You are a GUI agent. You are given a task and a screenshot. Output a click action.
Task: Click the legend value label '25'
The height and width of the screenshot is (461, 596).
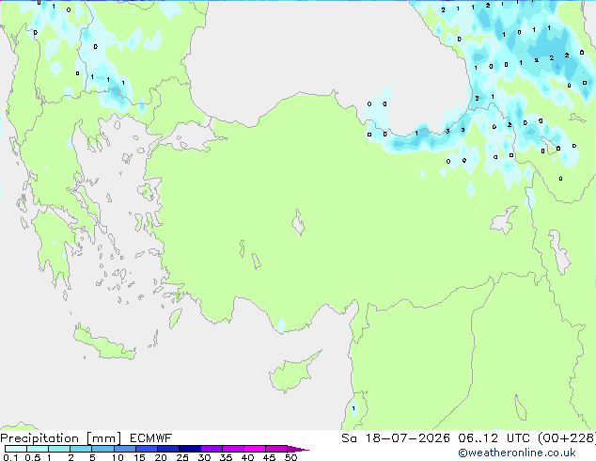pos(182,457)
